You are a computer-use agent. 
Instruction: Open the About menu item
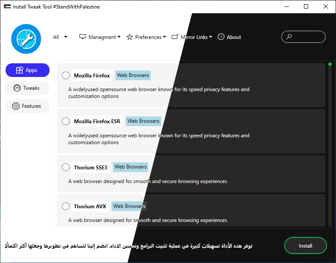point(229,37)
